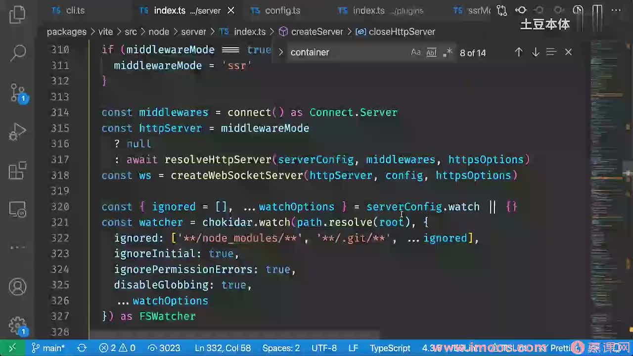Switch to the config.ts tab
Screen dimensions: 633x356
(276, 10)
